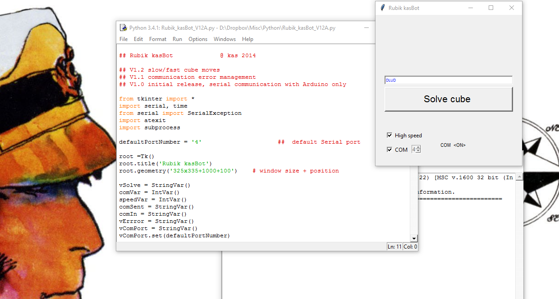
Task: Click the 'comSent = StringVar()' line
Action: [157, 207]
